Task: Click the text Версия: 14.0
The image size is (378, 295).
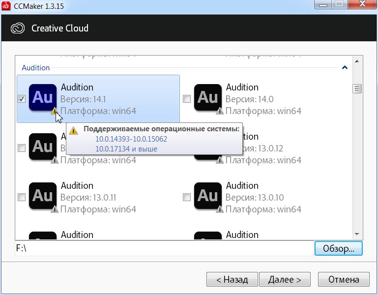Action: click(250, 99)
